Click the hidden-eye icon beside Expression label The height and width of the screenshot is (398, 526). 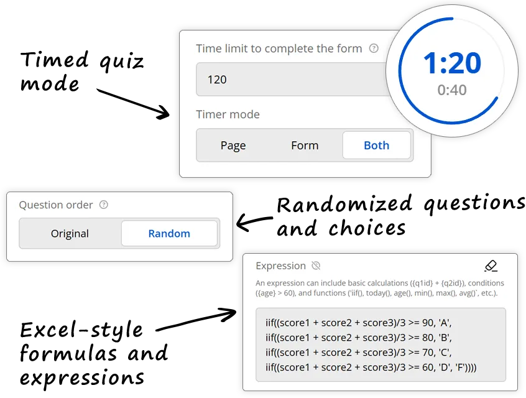click(316, 266)
